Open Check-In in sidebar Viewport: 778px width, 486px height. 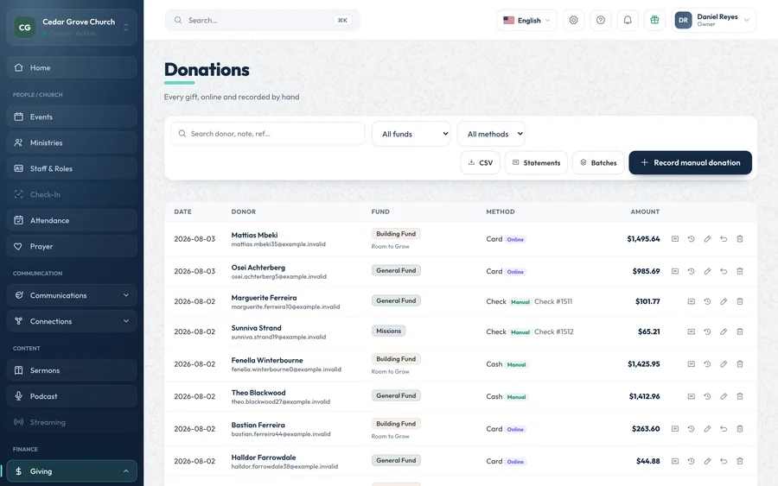tap(72, 194)
